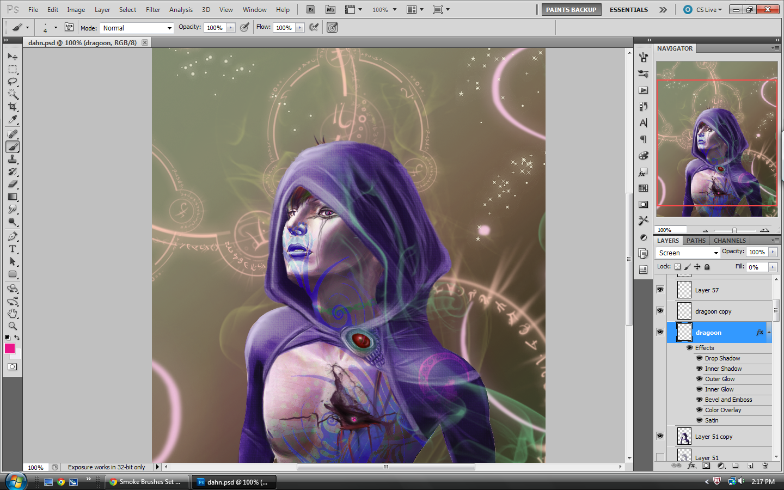The width and height of the screenshot is (784, 490).
Task: Select the Move tool
Action: (13, 57)
